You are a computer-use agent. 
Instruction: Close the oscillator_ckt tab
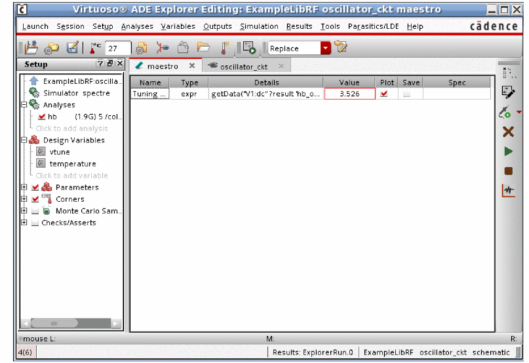(281, 66)
